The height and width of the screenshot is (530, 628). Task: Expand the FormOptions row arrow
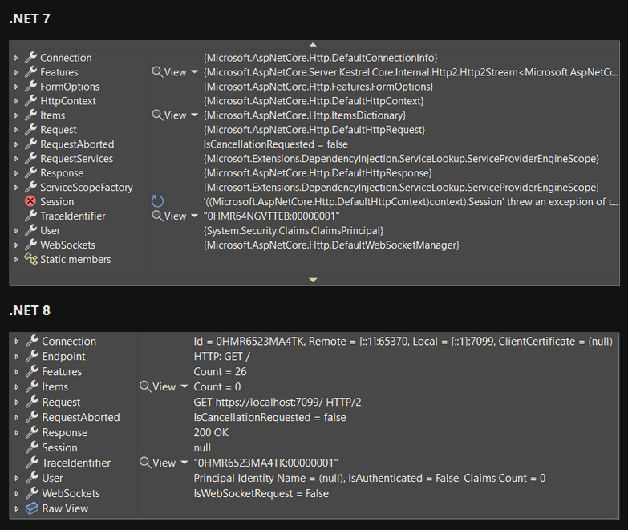click(x=16, y=87)
